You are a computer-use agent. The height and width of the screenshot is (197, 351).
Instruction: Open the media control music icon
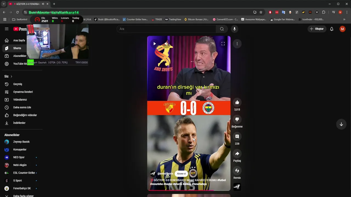point(333,12)
